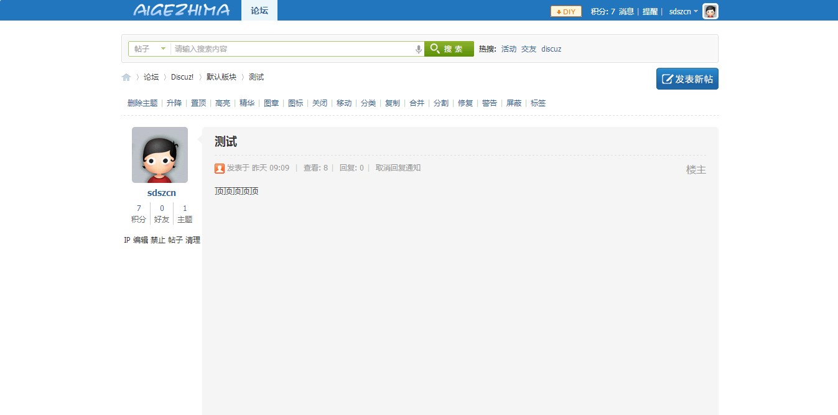Click hot search term discuz
The height and width of the screenshot is (415, 838).
tap(551, 49)
